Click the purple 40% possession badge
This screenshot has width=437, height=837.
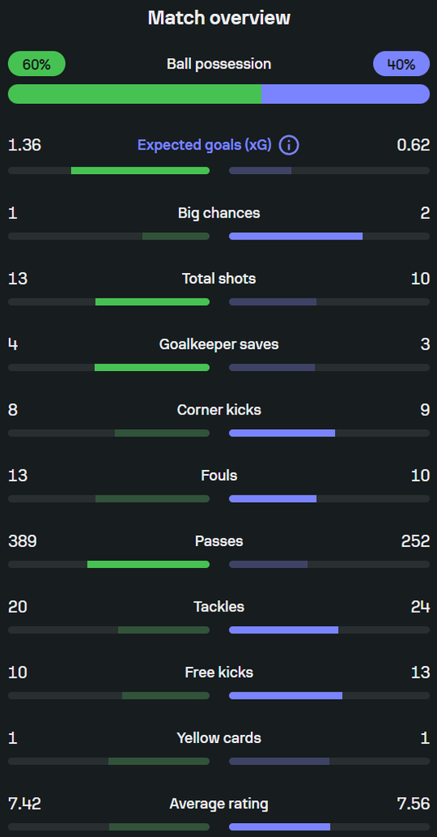coord(401,64)
